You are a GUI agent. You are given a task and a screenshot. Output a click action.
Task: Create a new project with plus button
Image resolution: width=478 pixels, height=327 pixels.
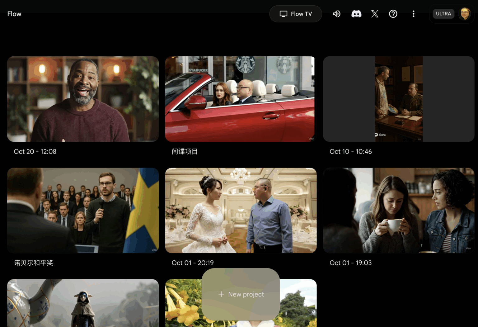pyautogui.click(x=241, y=294)
